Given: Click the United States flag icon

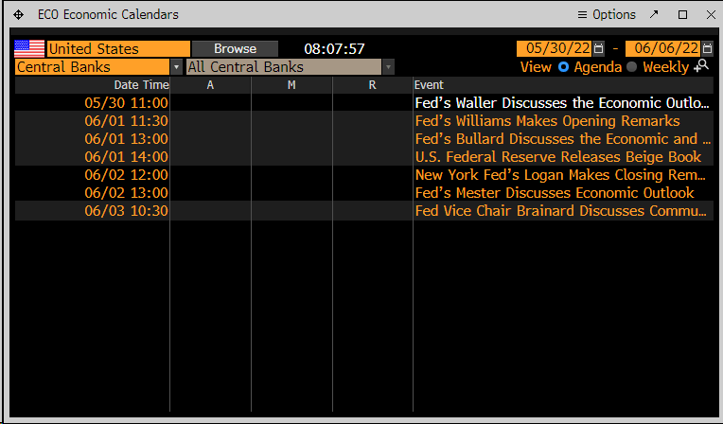Looking at the screenshot, I should (x=29, y=48).
